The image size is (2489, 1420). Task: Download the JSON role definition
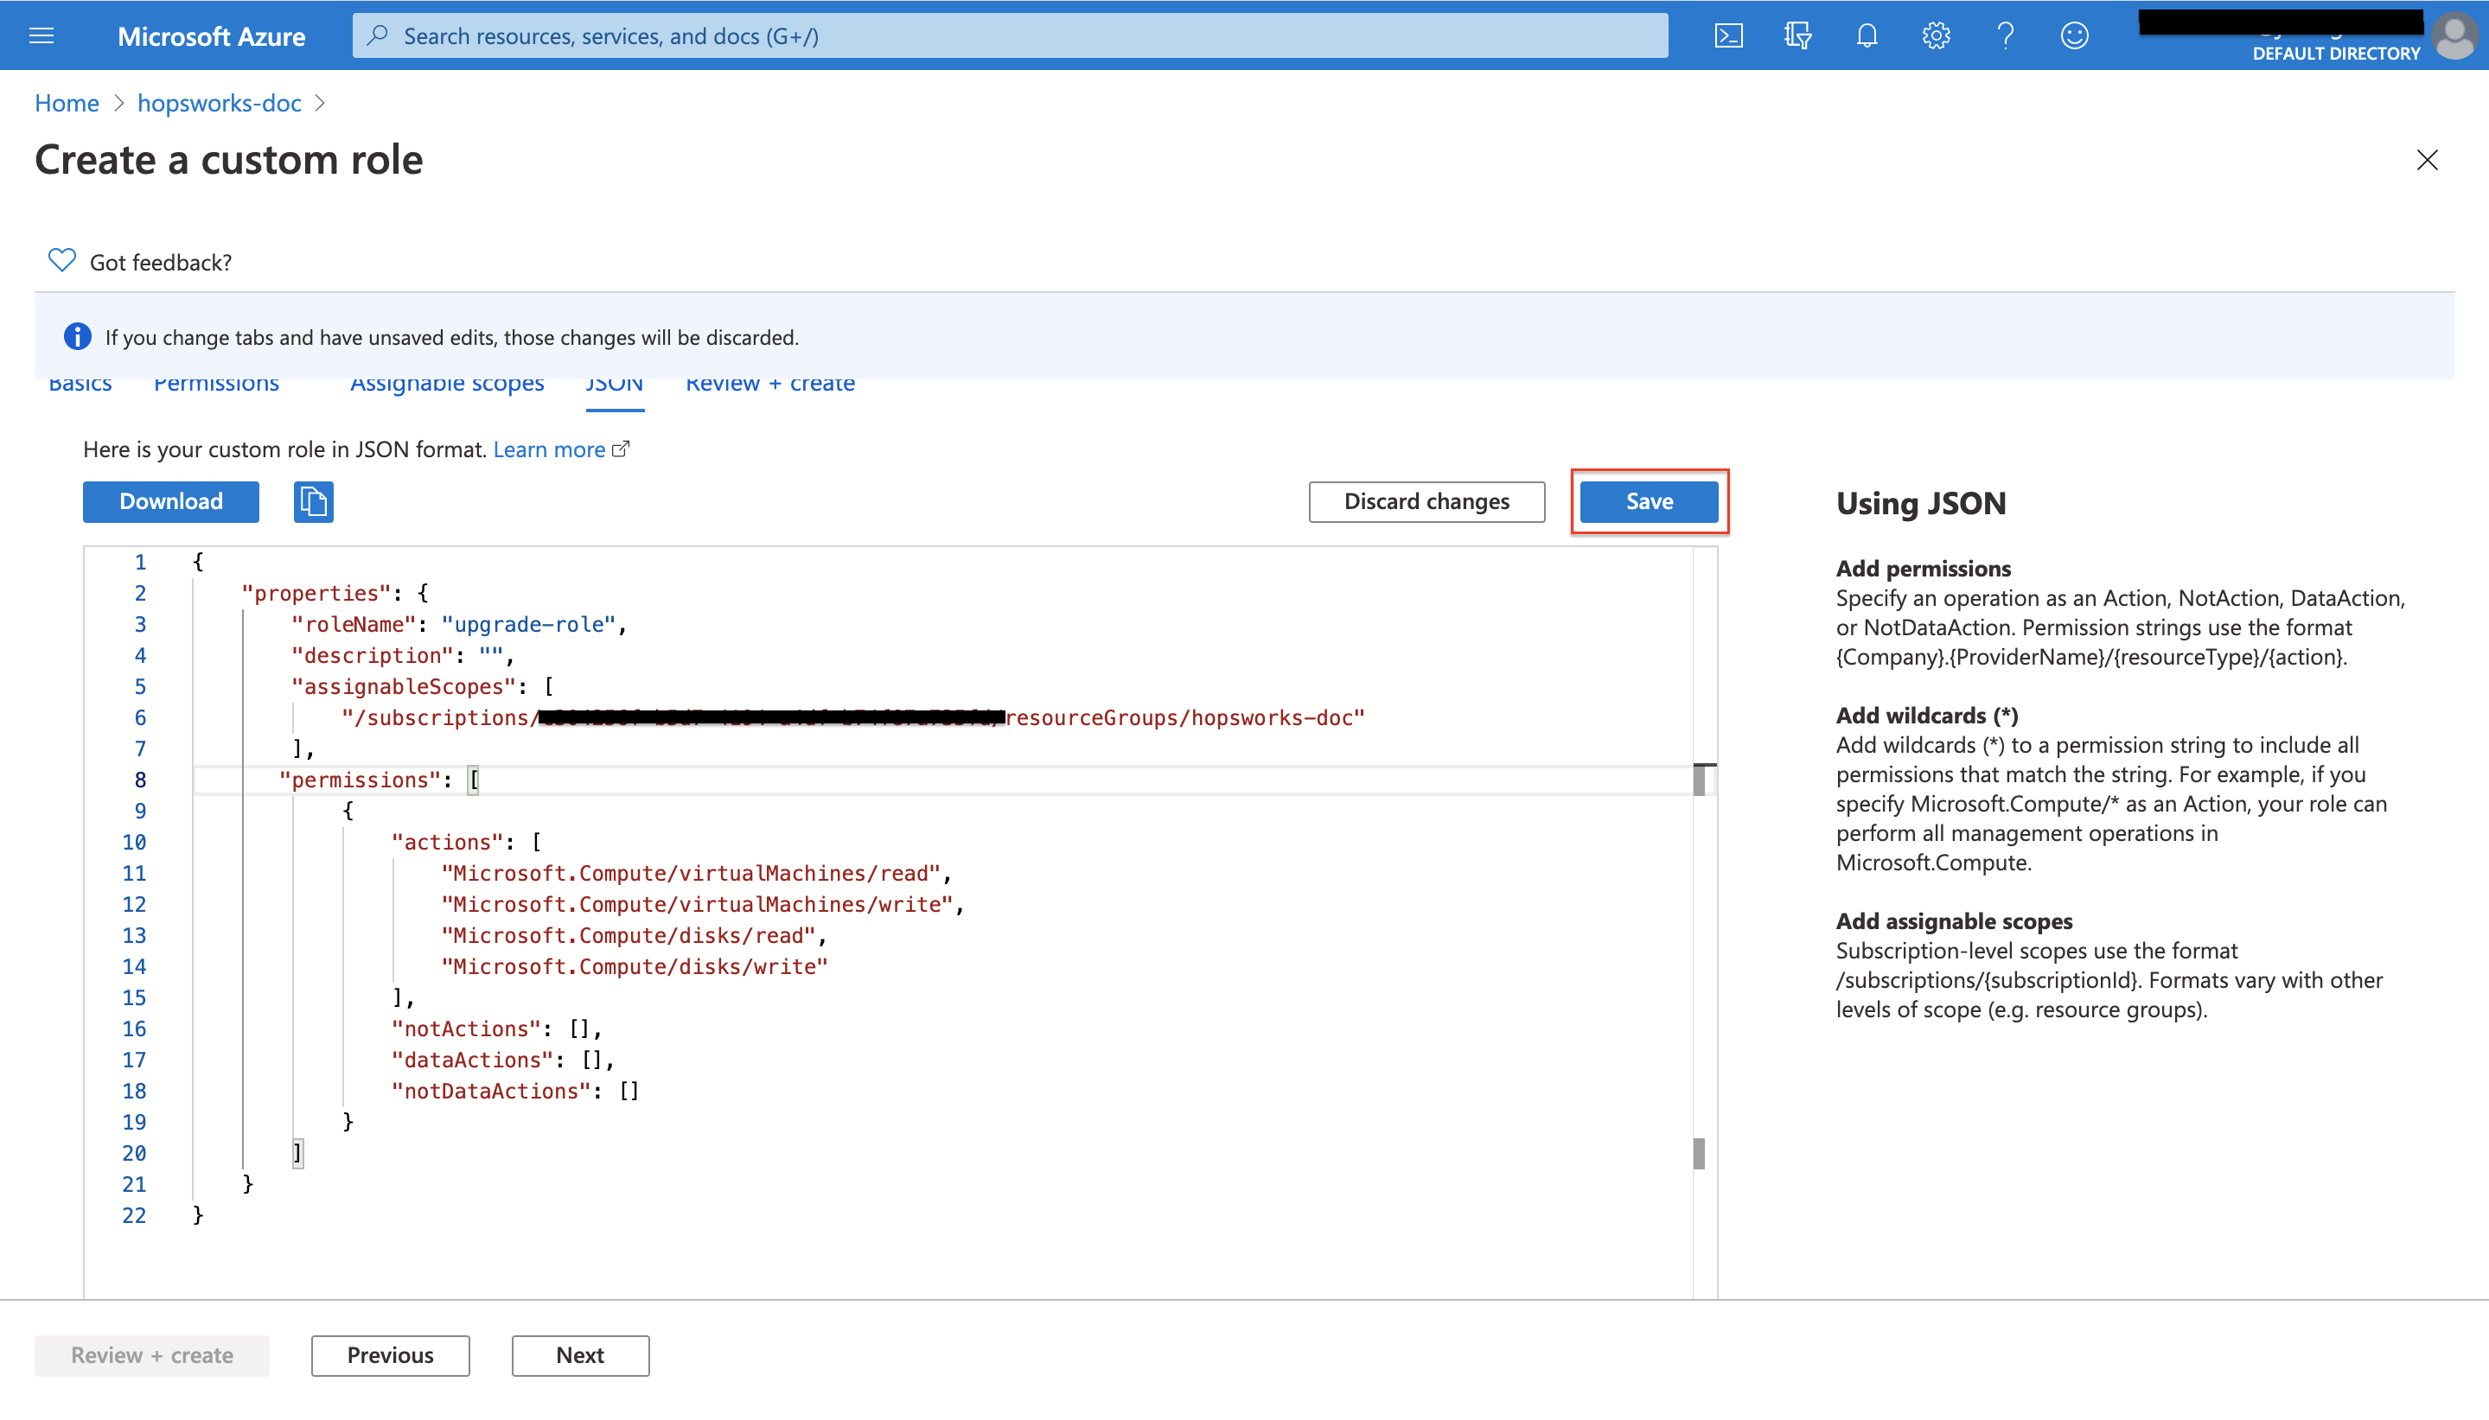[x=170, y=501]
